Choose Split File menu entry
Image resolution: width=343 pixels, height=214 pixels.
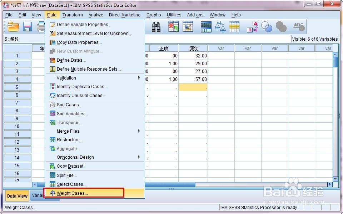pos(94,175)
